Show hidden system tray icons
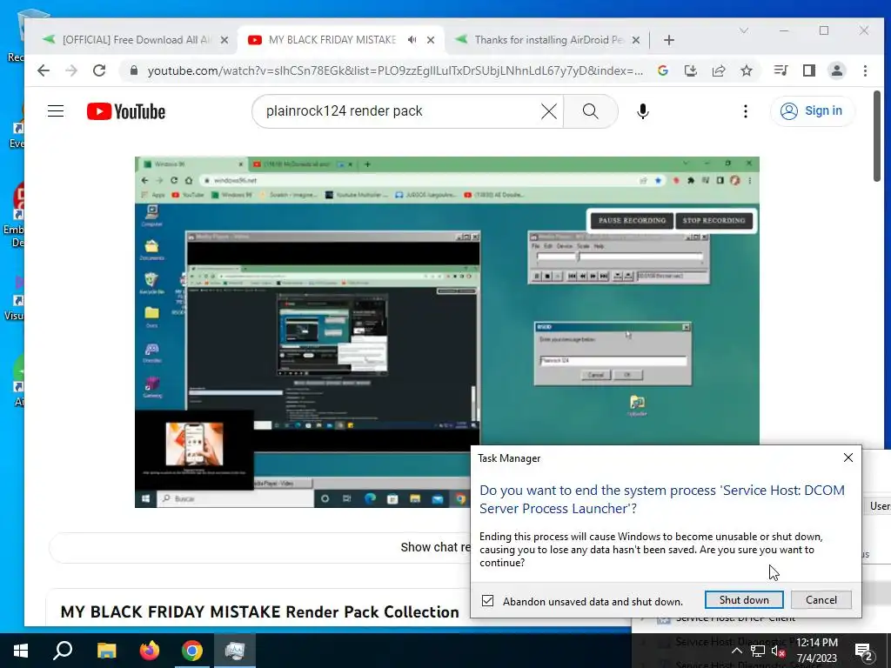The width and height of the screenshot is (891, 668). pos(736,651)
